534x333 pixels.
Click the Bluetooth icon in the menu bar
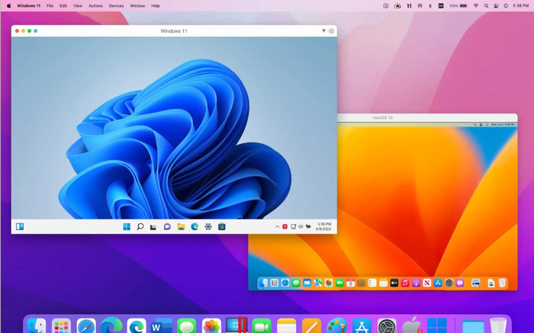430,6
